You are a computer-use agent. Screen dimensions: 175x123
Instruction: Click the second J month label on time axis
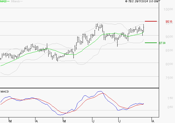[x=119, y=121]
